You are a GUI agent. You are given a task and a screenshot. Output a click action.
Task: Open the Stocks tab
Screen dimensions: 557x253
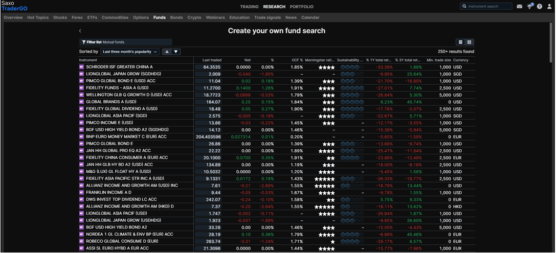pyautogui.click(x=60, y=17)
